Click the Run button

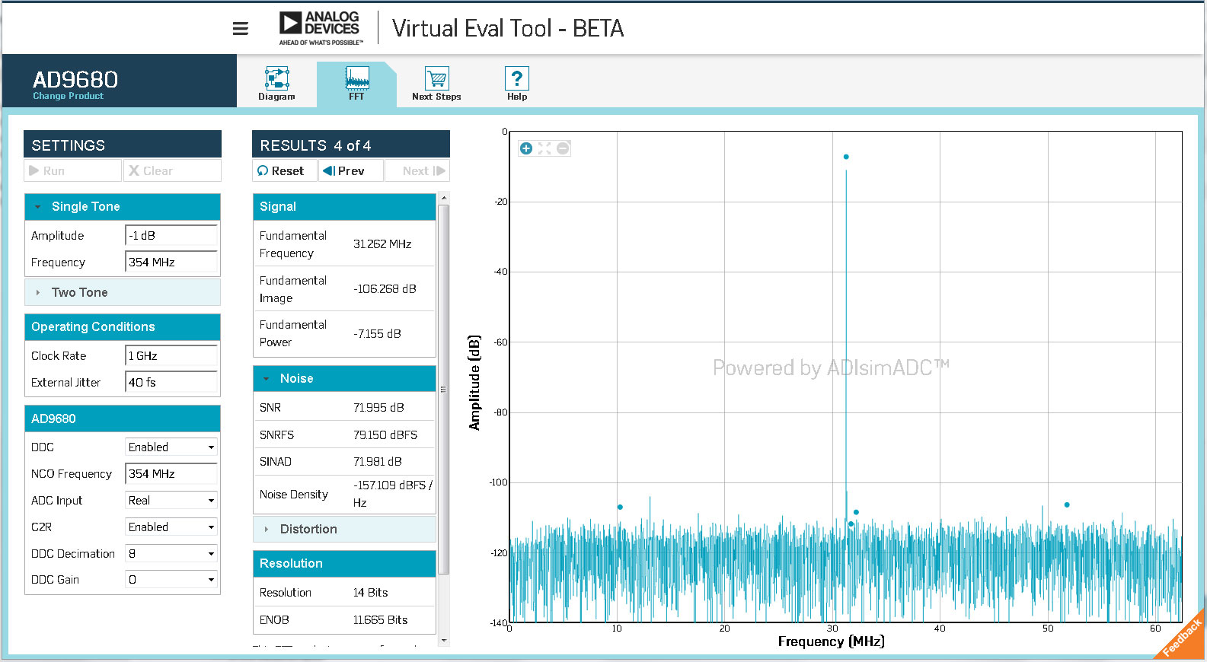tap(73, 170)
